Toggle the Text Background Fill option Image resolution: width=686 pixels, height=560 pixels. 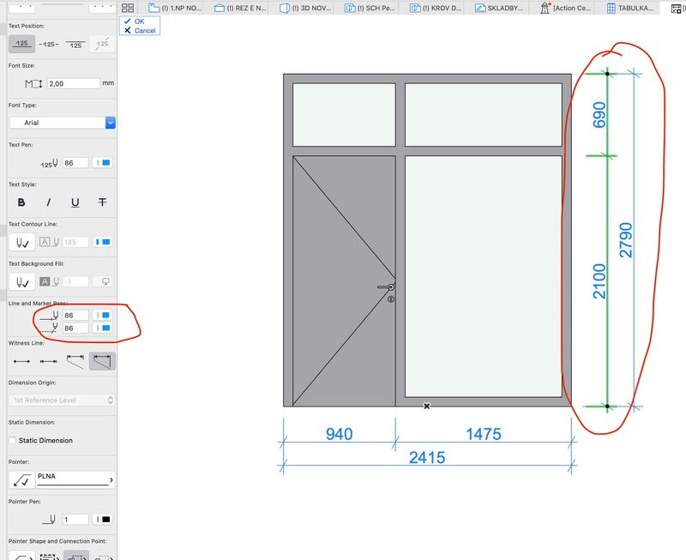22,282
